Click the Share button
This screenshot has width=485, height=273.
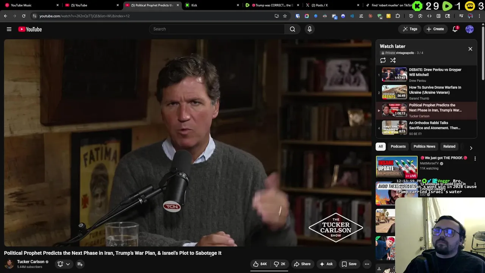coord(302,264)
